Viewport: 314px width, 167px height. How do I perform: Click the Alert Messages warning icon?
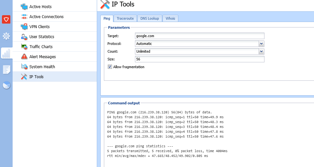(x=24, y=57)
